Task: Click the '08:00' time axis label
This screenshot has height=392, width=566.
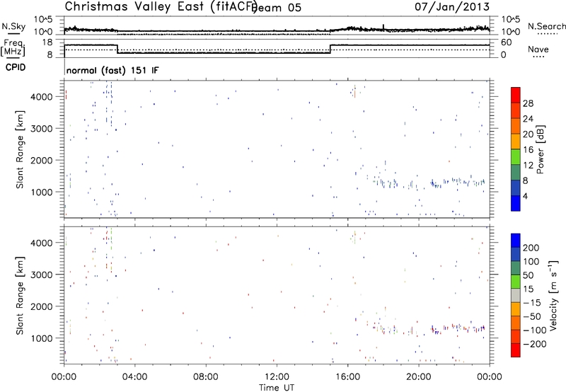Action: (x=206, y=377)
